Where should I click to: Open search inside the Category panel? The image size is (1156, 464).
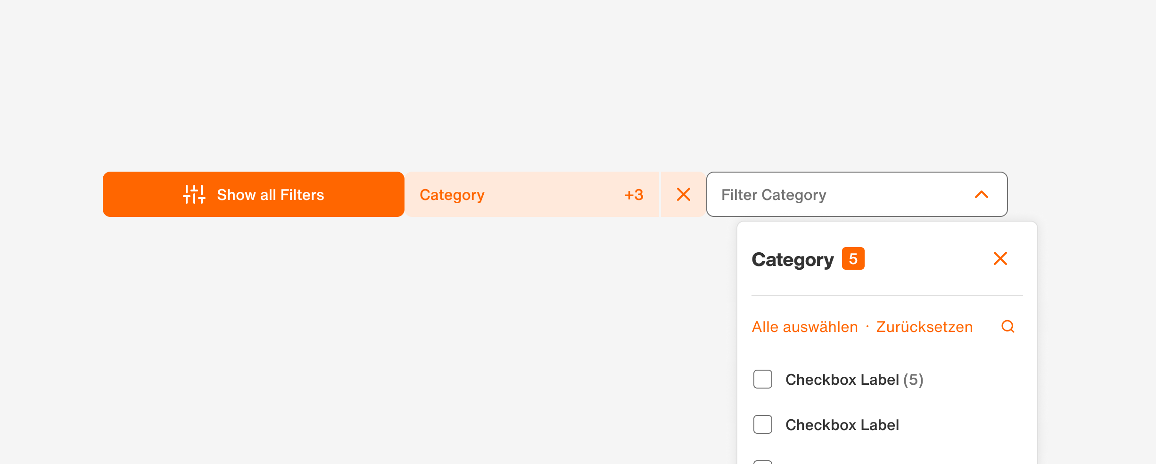pos(1007,326)
